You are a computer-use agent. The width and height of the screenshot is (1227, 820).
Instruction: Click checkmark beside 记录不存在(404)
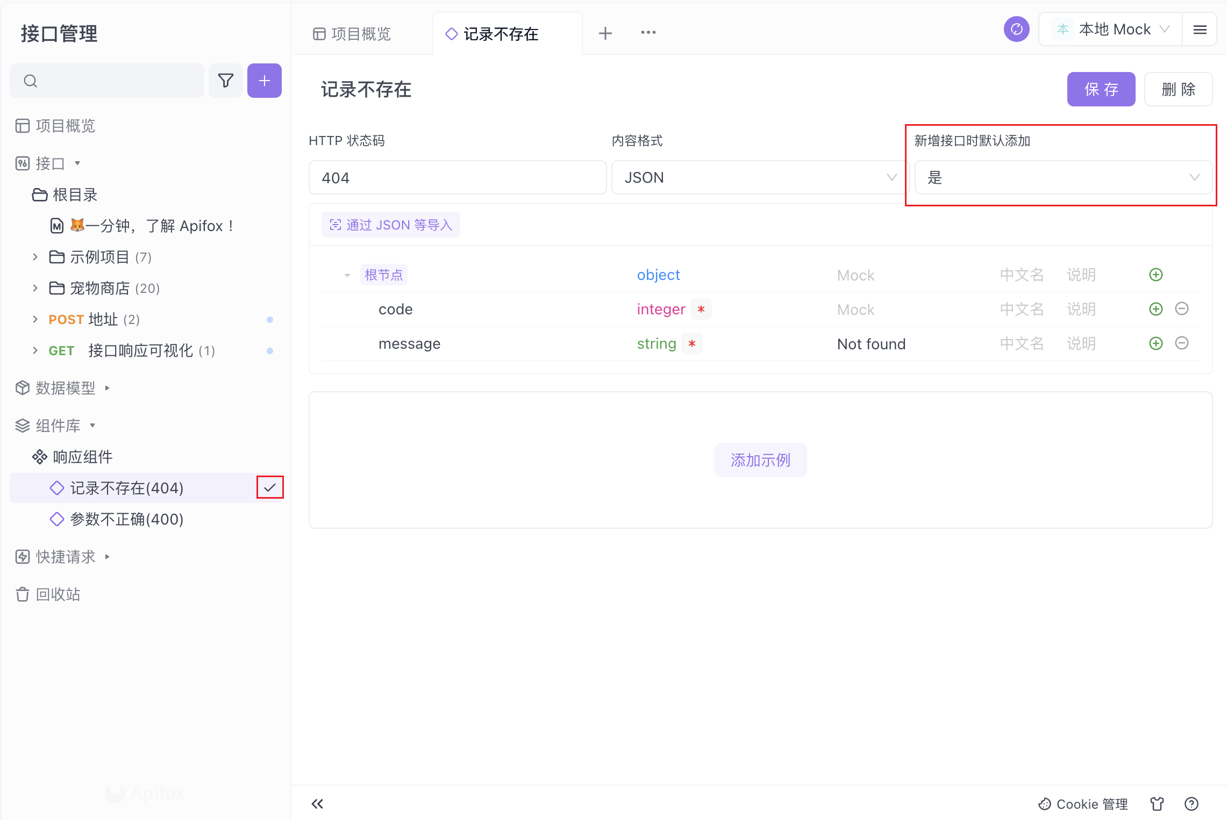270,487
